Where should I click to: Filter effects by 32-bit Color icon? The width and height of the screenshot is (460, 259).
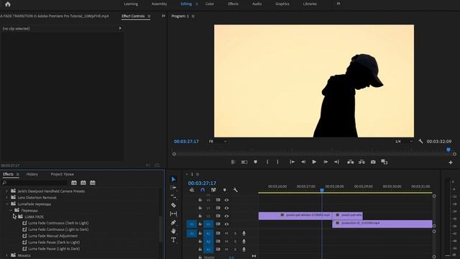(83, 183)
